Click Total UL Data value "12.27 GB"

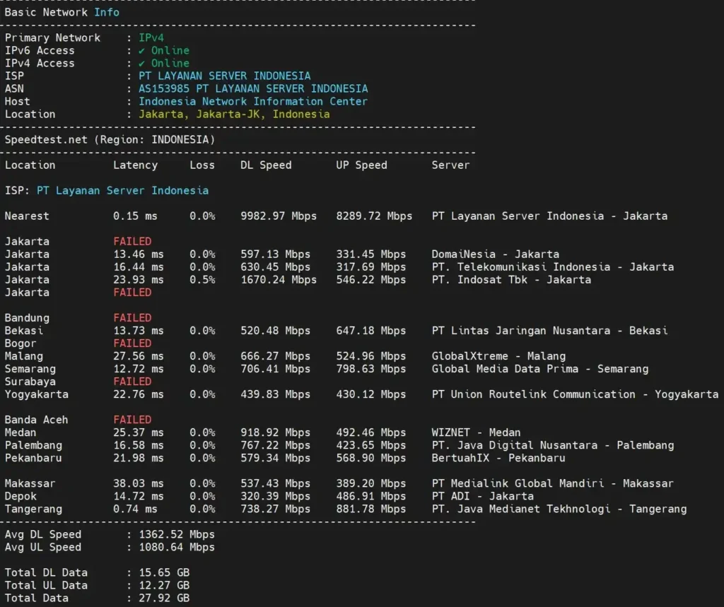164,586
